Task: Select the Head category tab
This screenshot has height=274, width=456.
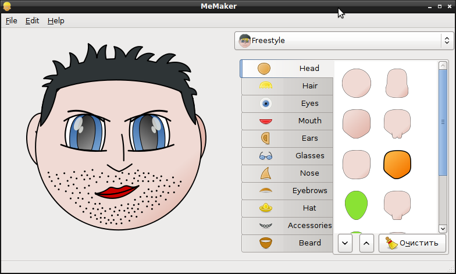Action: point(287,69)
